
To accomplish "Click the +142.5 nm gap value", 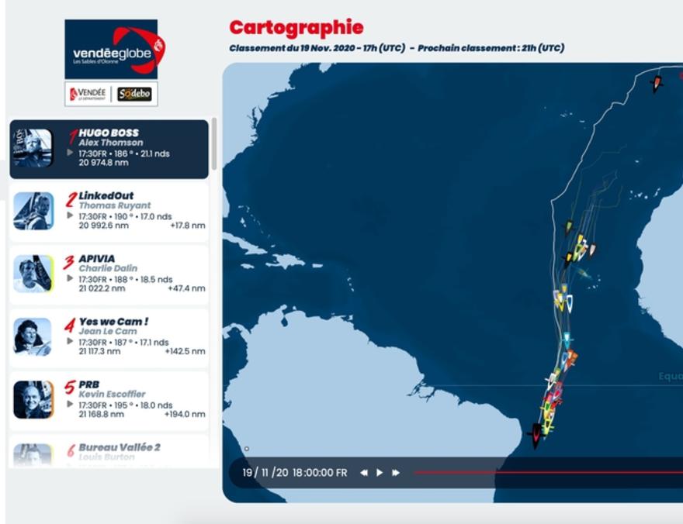I will [185, 351].
